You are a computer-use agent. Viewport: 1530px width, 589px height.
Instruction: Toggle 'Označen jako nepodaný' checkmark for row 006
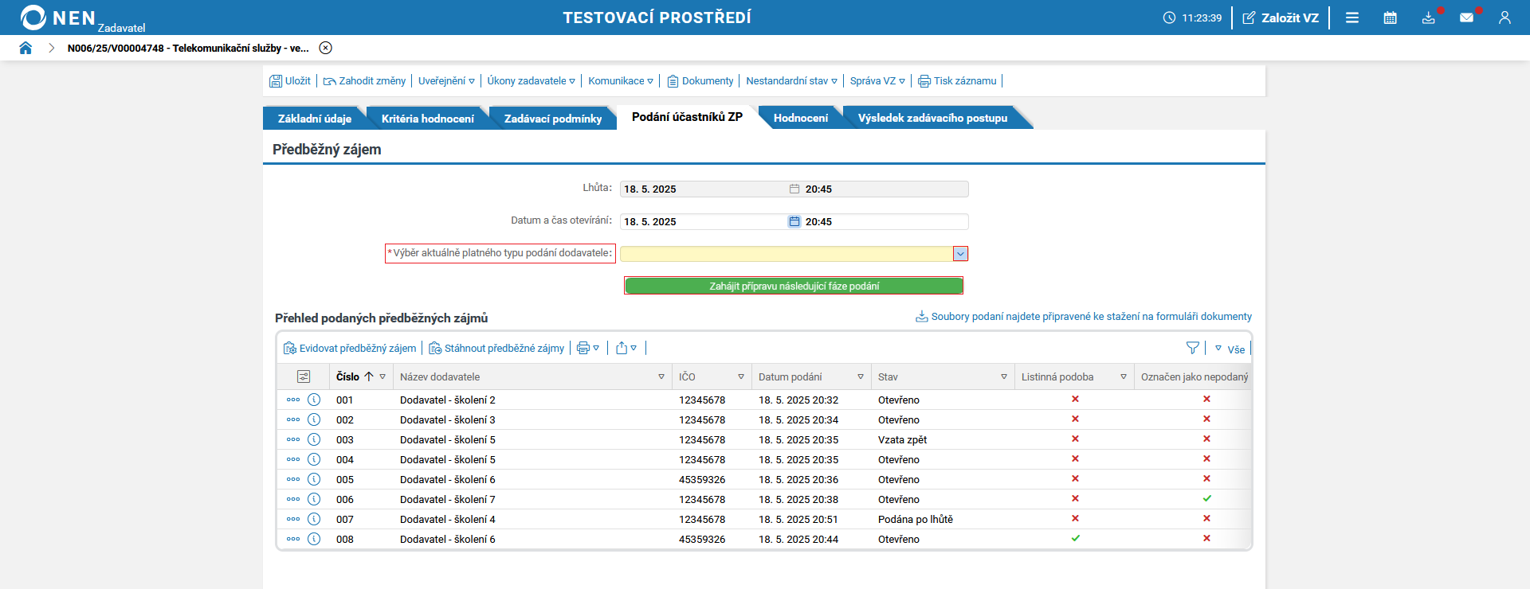click(1206, 498)
